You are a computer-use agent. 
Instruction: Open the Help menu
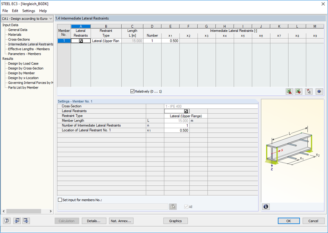coord(43,11)
